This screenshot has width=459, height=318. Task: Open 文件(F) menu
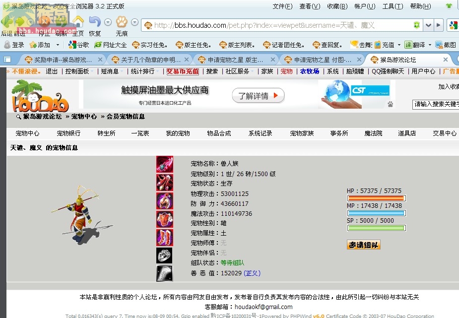coord(282,6)
